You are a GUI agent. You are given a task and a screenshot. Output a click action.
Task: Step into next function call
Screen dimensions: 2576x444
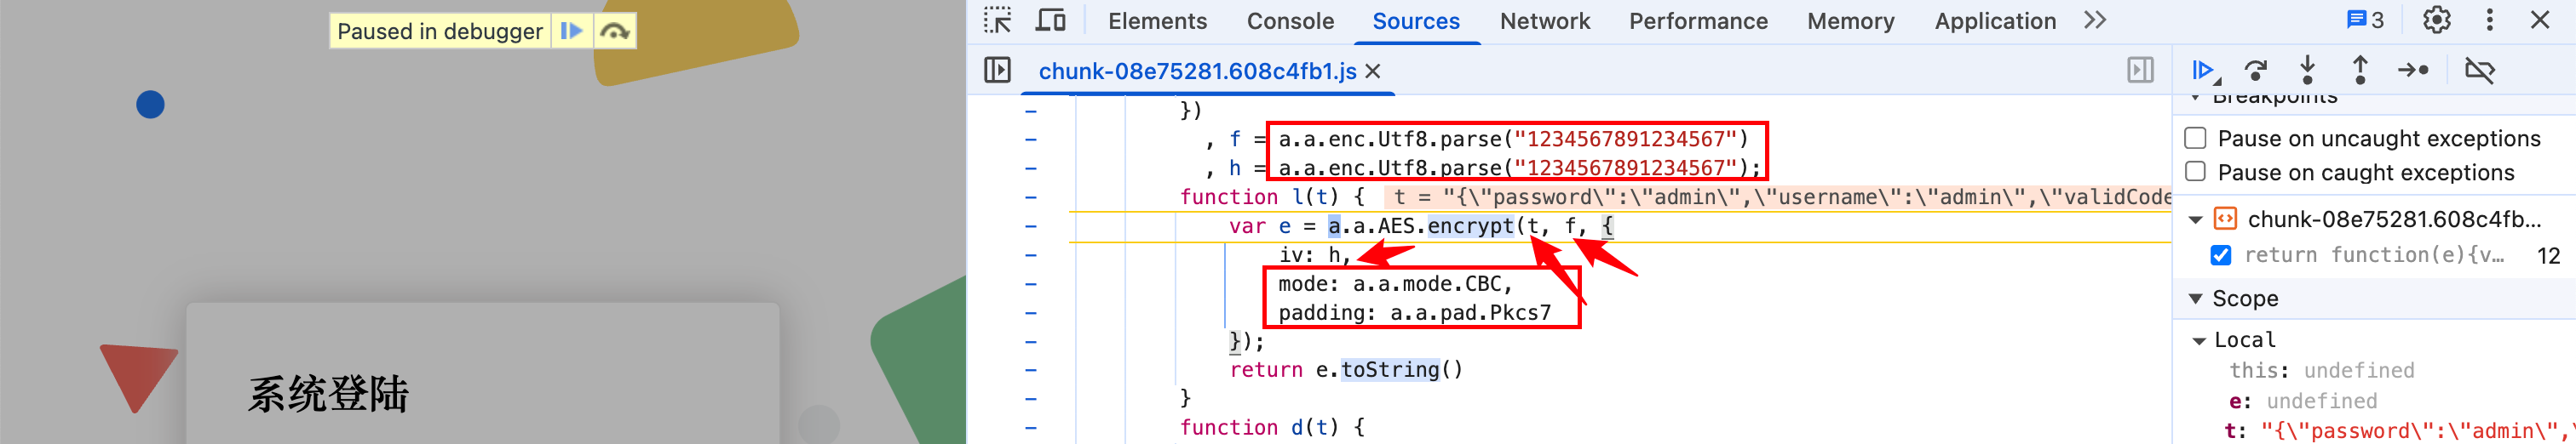(2308, 70)
